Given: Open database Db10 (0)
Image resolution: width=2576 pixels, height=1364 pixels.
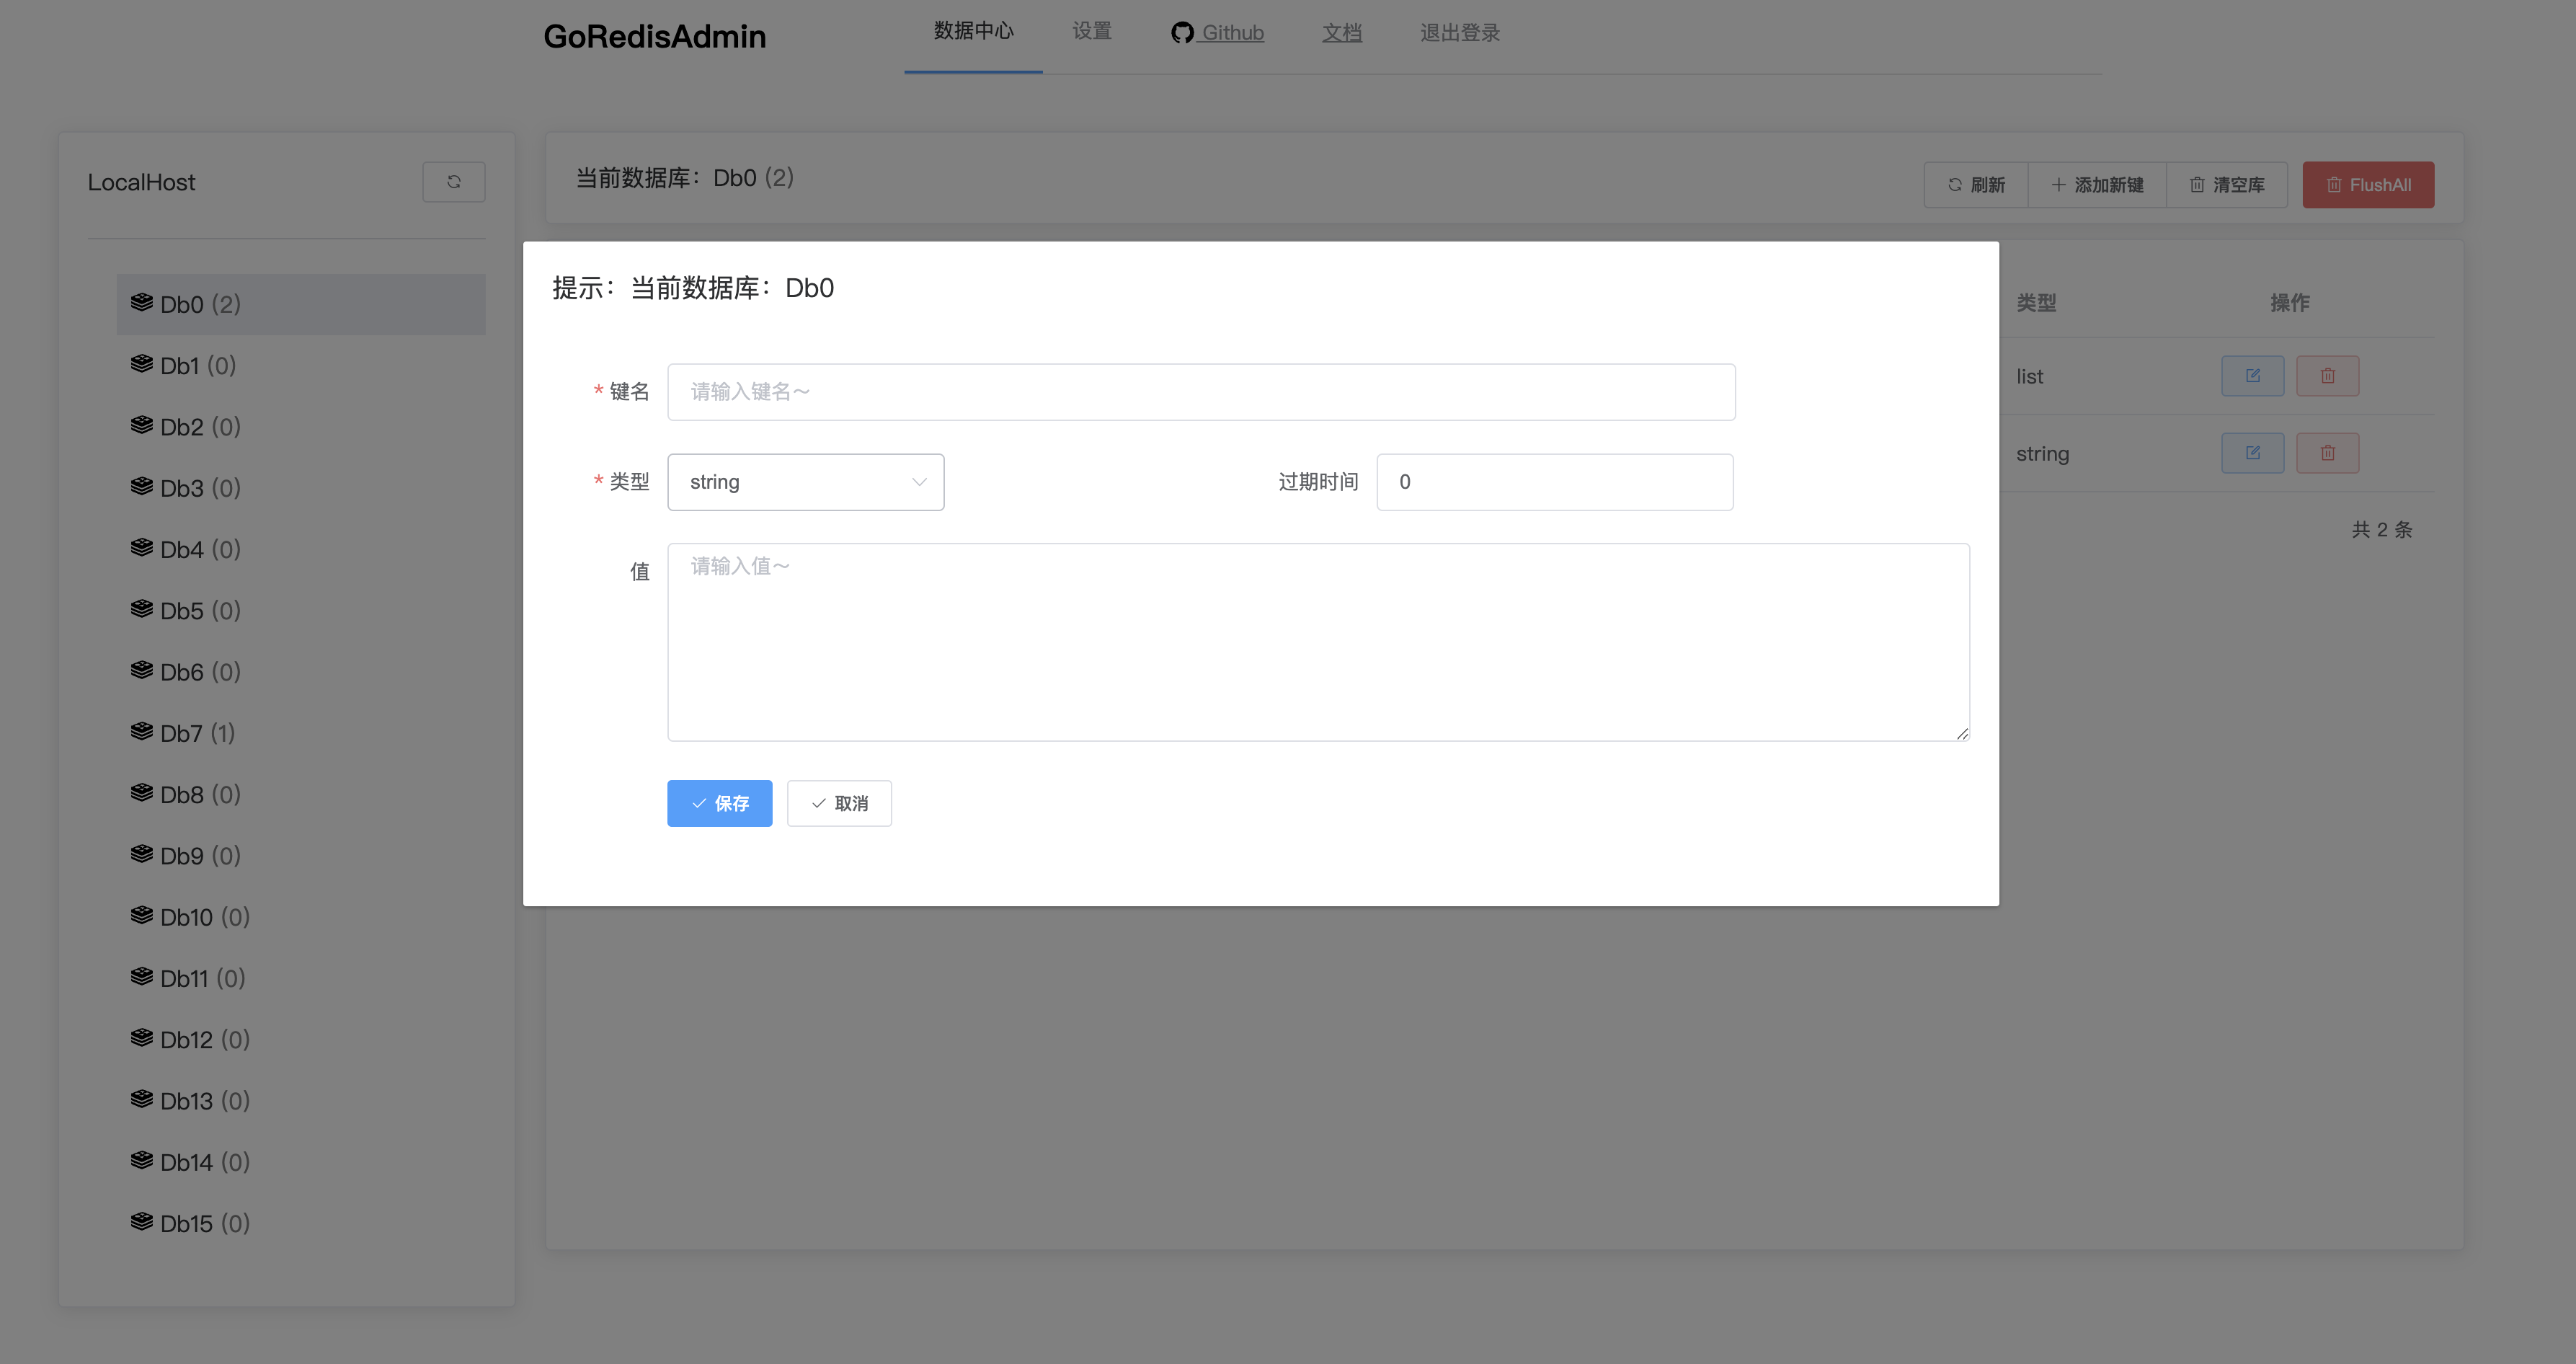Looking at the screenshot, I should (301, 916).
